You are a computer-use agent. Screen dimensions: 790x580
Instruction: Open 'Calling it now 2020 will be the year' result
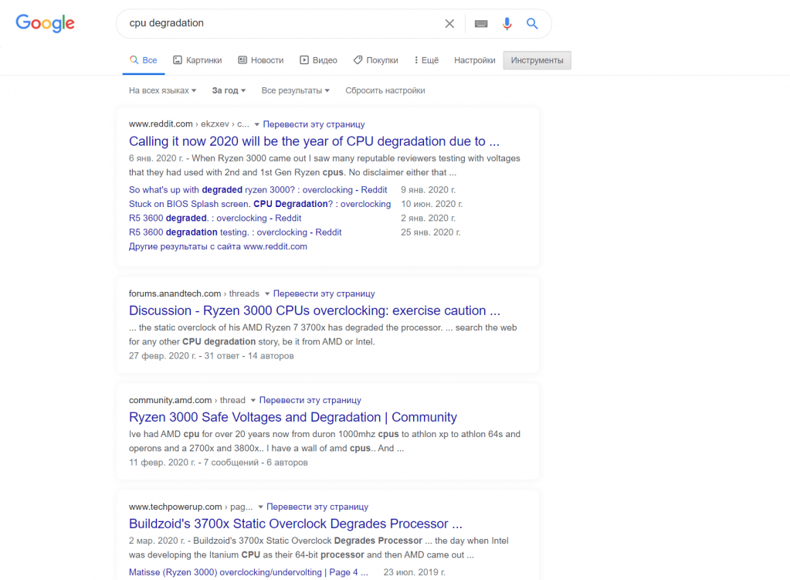click(x=314, y=141)
